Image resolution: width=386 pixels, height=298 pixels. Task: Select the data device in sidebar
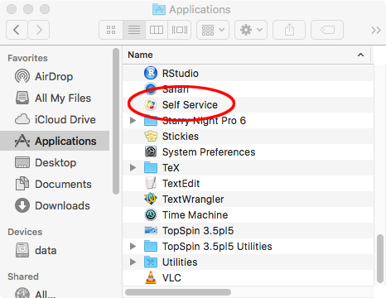click(55, 250)
